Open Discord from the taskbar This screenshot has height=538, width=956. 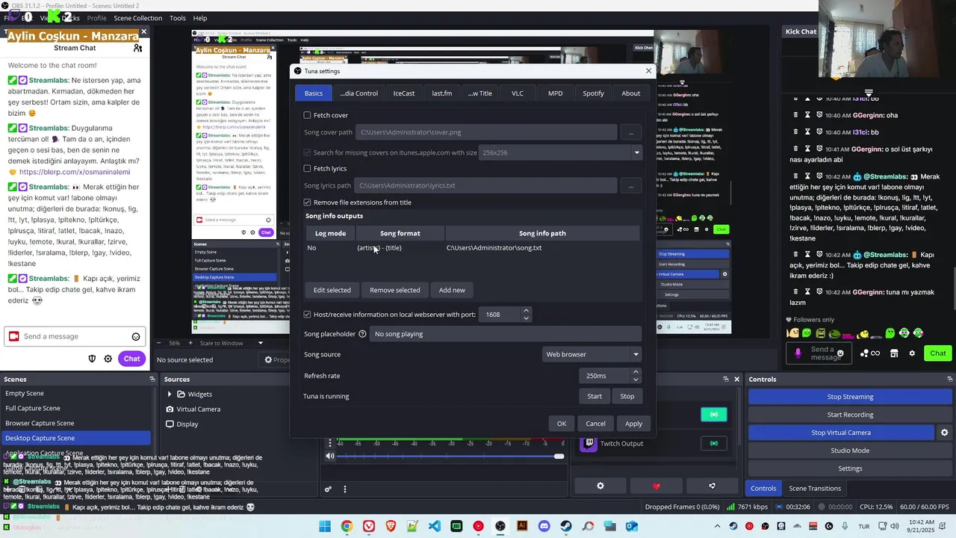(544, 526)
